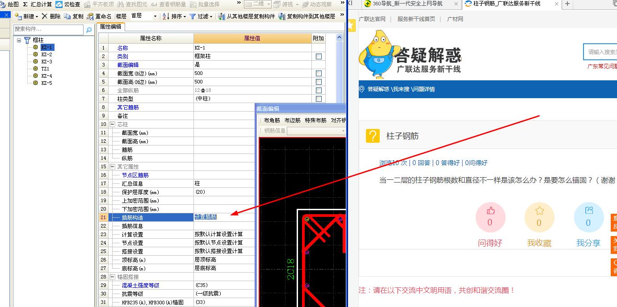Click the 绘图 drawing toolbar button
This screenshot has width=617, height=307.
point(9,4)
